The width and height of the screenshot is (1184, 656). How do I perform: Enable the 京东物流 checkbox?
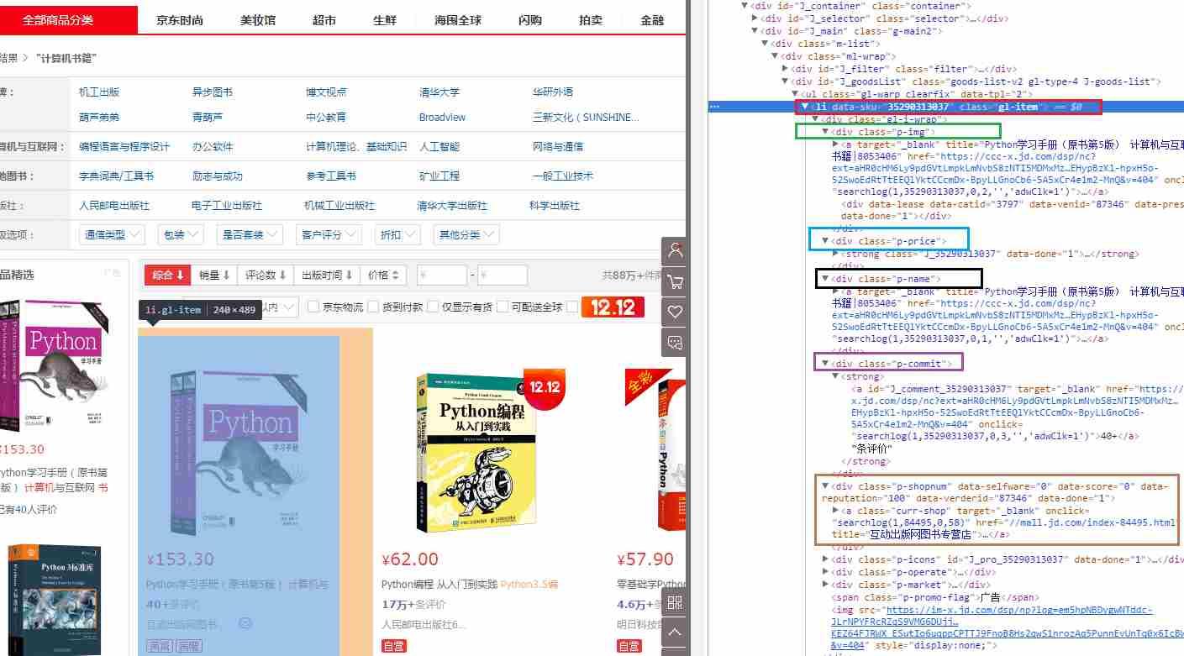click(314, 307)
